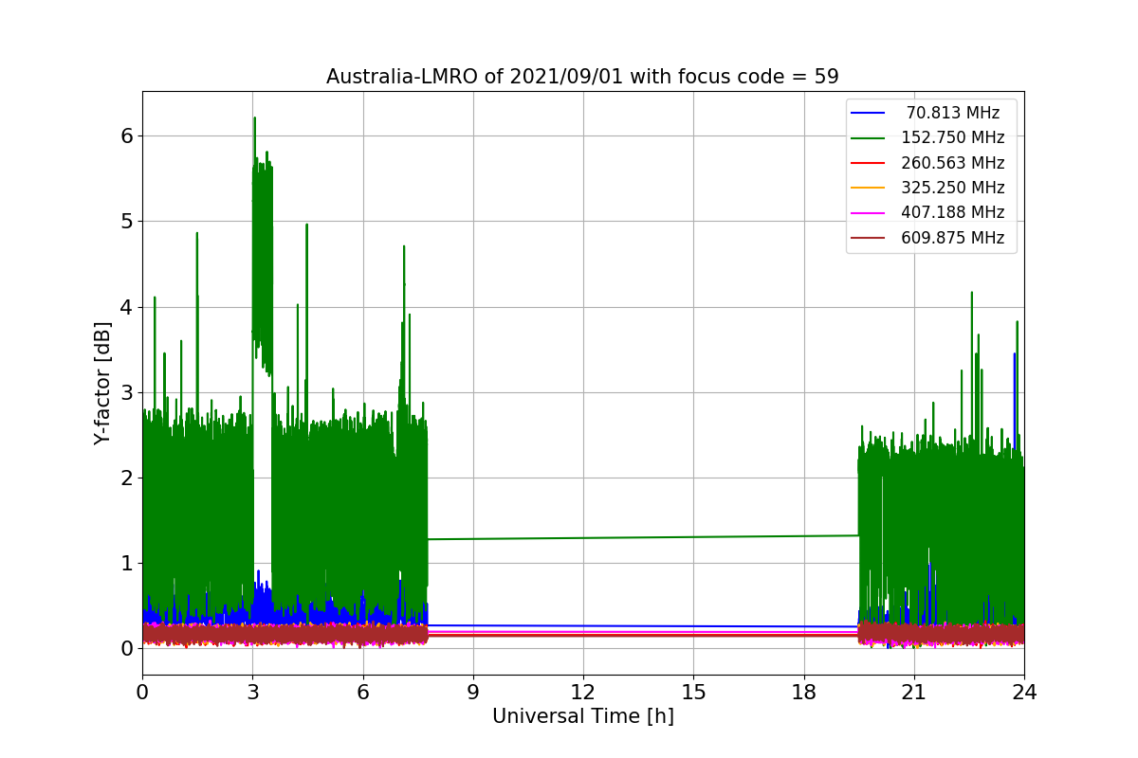Click y-axis tick label 5

125,222
